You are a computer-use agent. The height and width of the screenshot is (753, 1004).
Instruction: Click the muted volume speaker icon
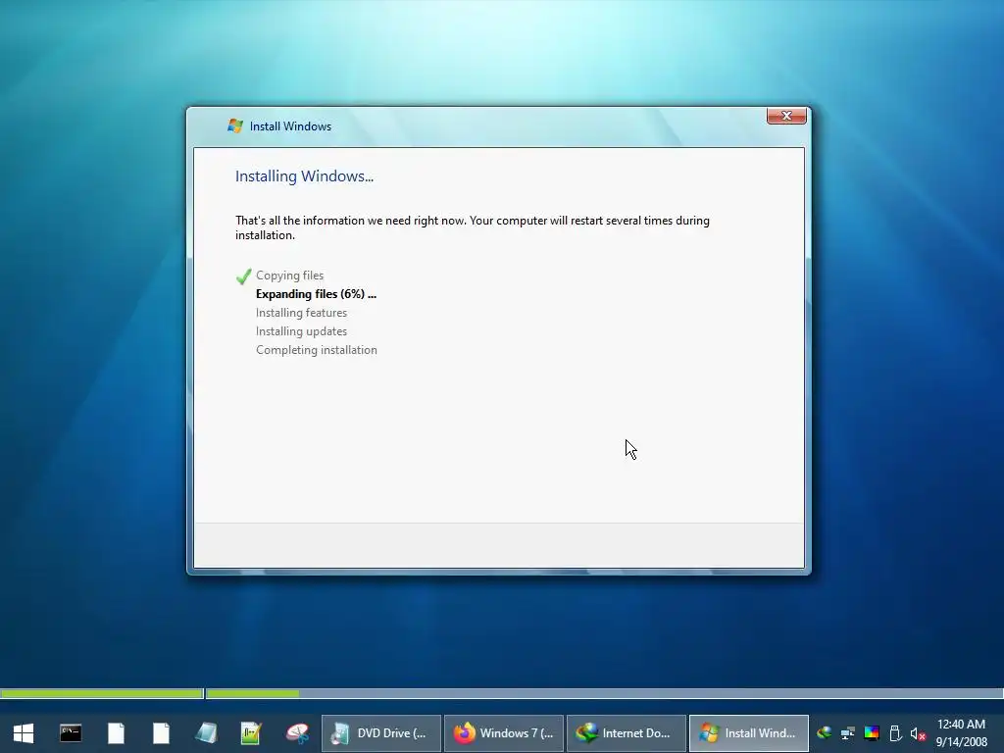(x=918, y=733)
